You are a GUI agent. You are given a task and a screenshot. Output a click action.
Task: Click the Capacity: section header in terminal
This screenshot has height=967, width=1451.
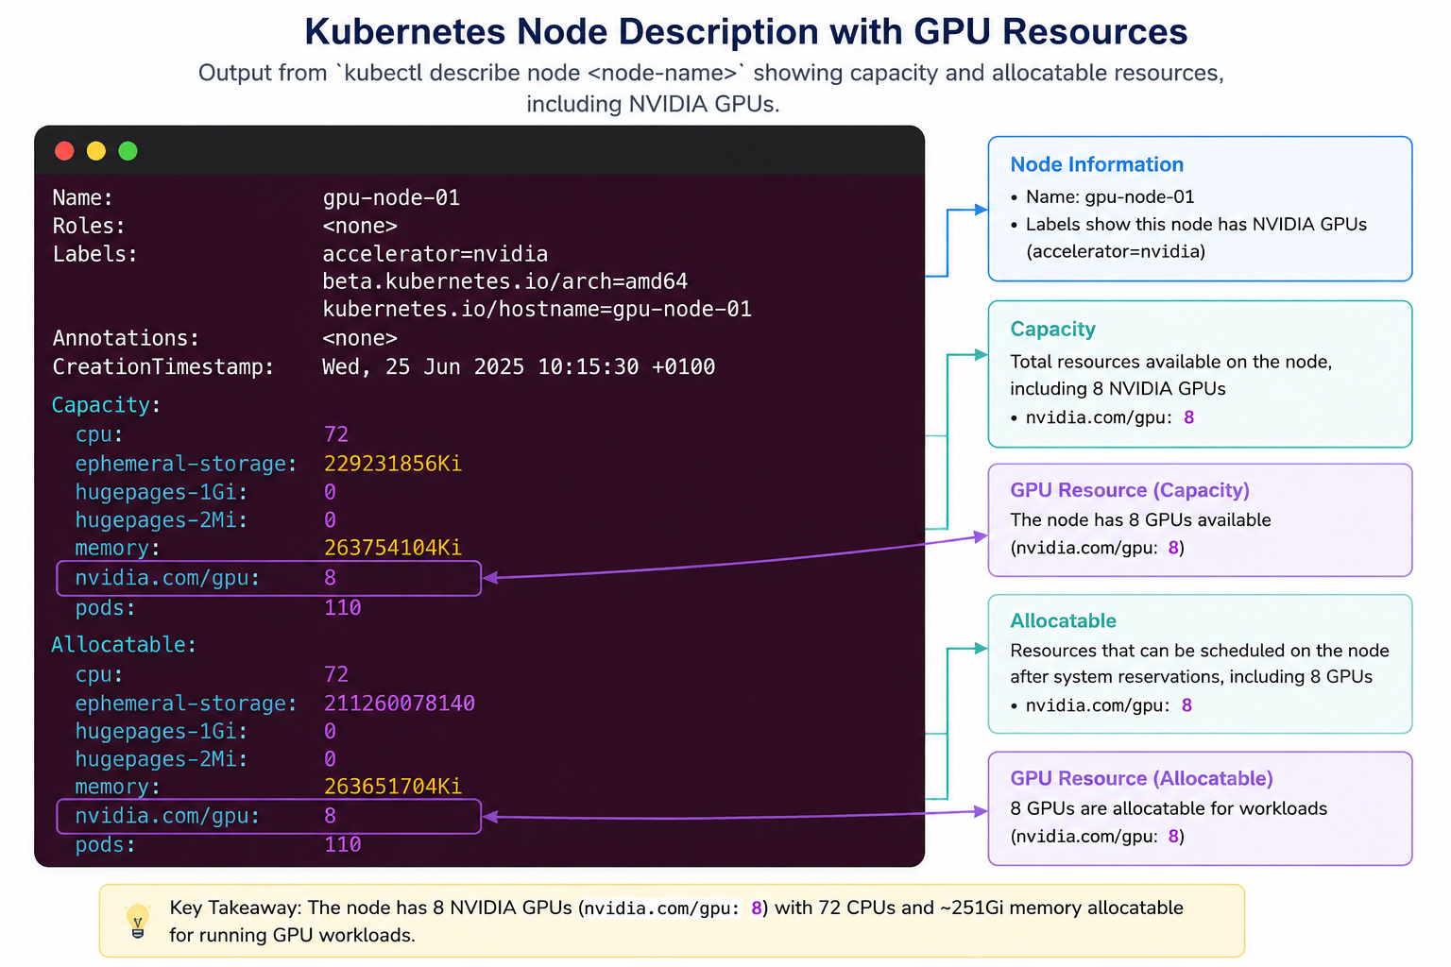pyautogui.click(x=106, y=405)
